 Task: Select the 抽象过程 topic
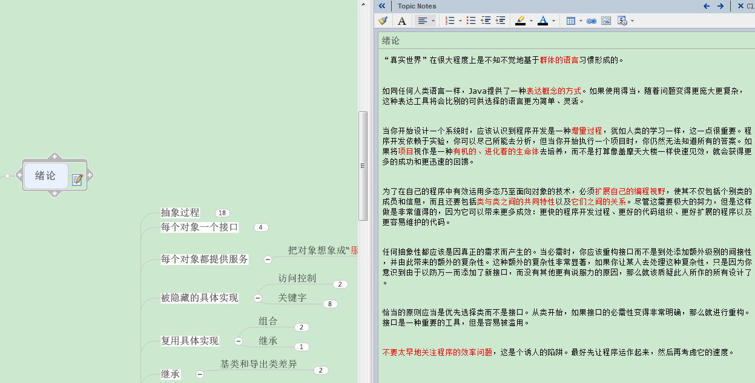click(180, 212)
